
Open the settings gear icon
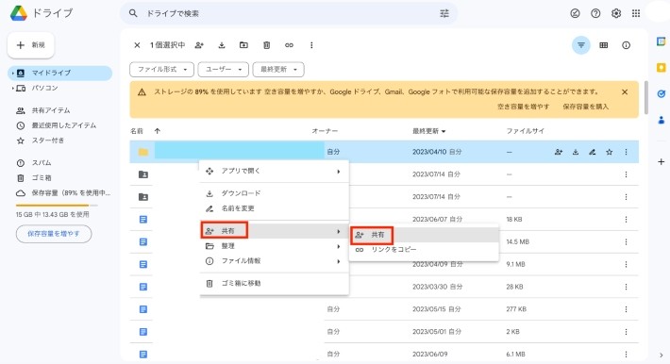(615, 13)
